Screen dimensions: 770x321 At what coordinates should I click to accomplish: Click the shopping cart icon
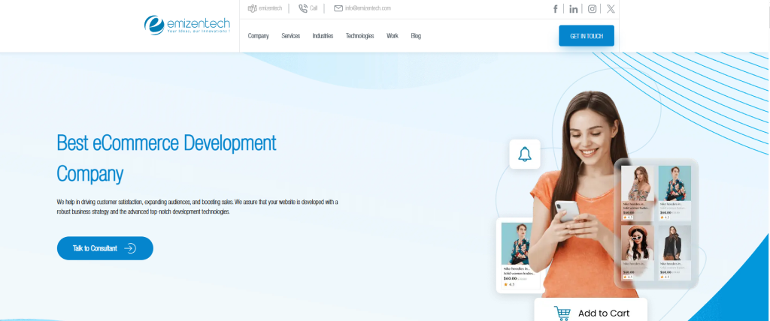[562, 313]
